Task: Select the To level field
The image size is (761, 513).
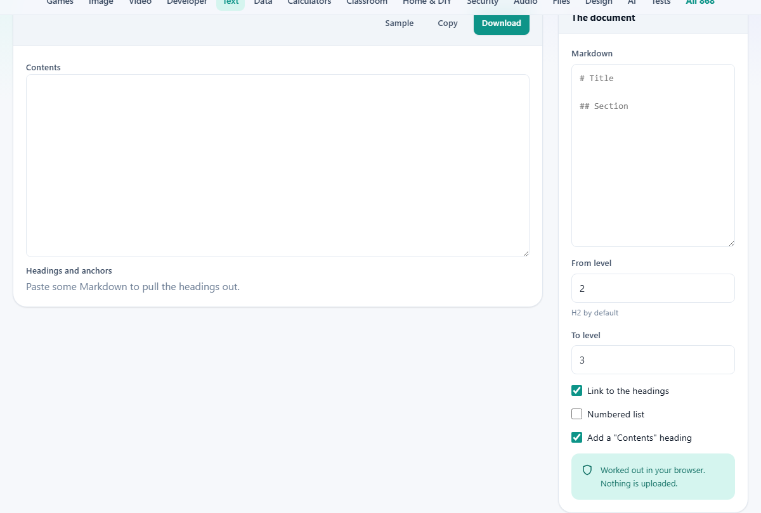Action: pos(653,360)
